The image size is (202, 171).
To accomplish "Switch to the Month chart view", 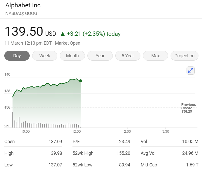I will point(72,56).
